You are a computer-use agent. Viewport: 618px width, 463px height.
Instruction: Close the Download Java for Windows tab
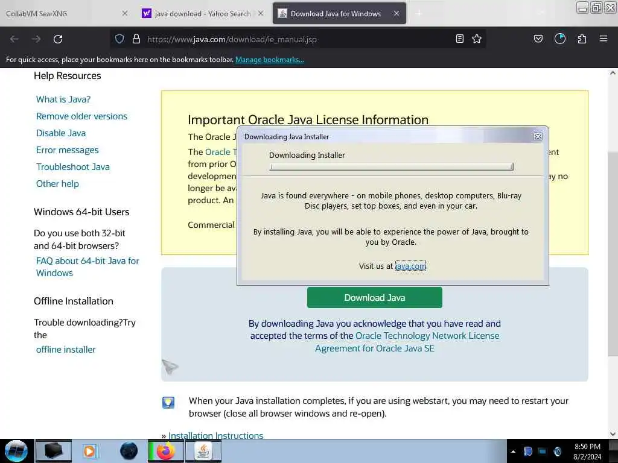coord(397,13)
